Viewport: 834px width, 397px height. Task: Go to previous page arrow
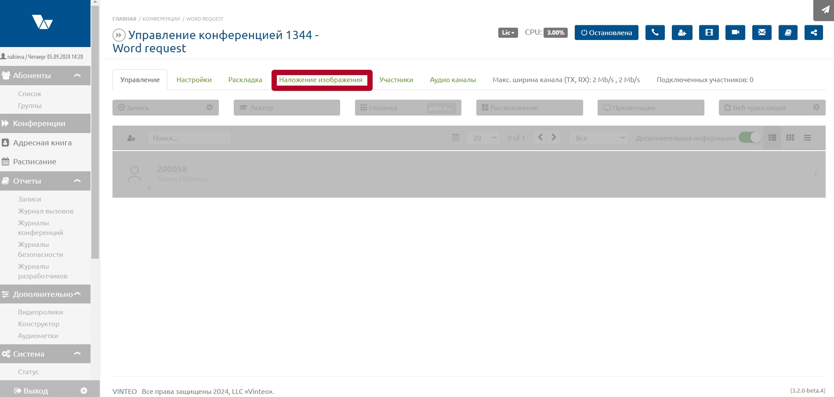pyautogui.click(x=540, y=137)
